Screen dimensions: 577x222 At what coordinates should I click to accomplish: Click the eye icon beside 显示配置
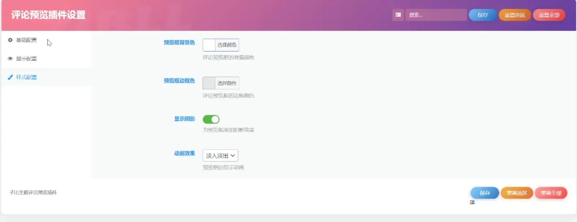tap(10, 59)
